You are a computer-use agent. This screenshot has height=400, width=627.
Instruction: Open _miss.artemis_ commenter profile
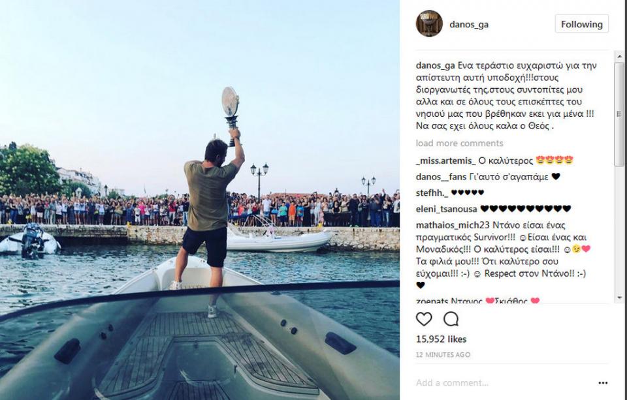point(446,161)
